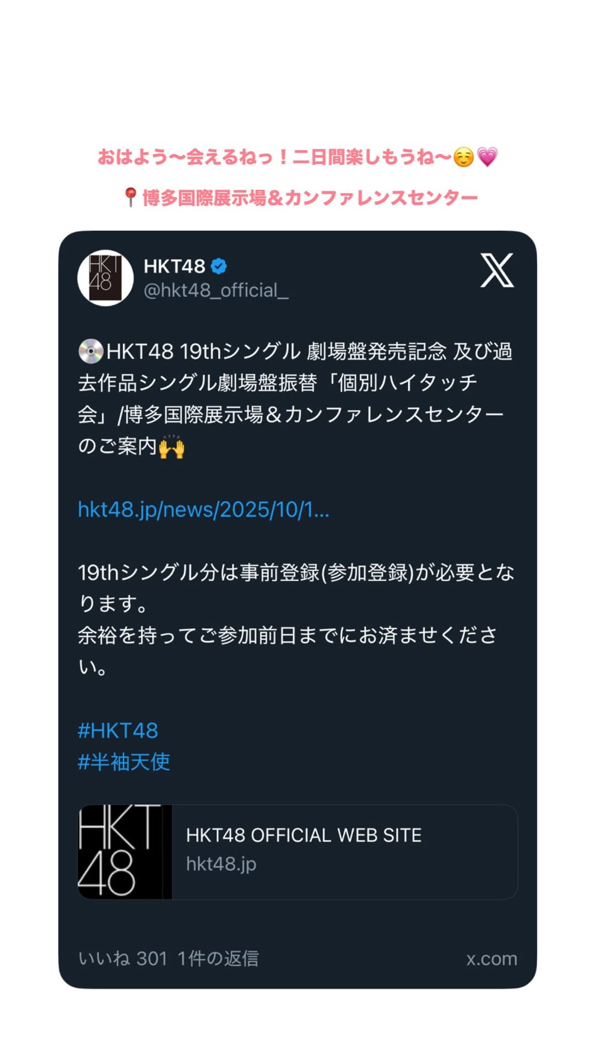
Task: Open the #半袖天使 hashtag
Action: [x=124, y=762]
